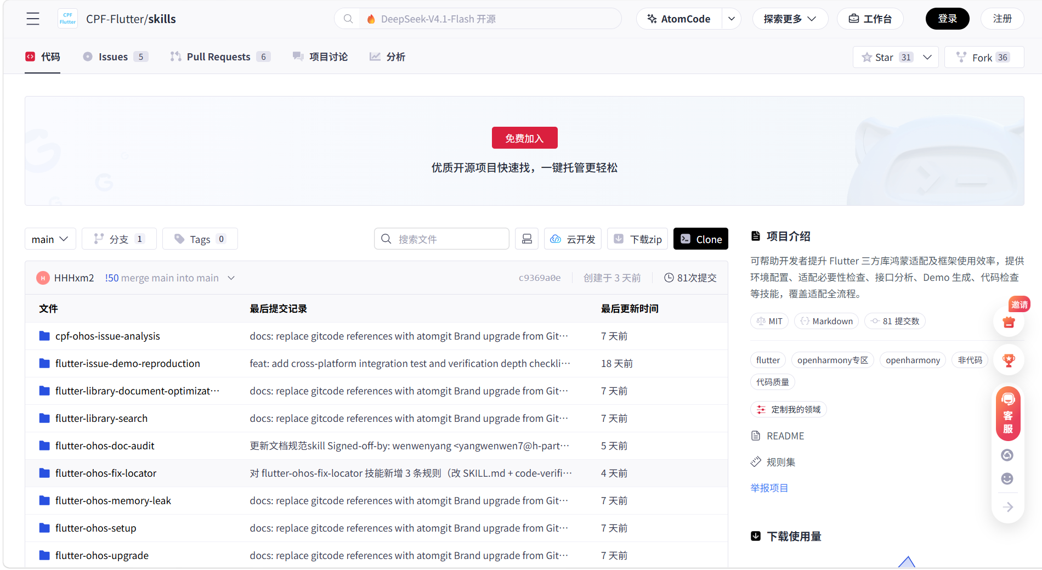Open the flutter-library-document-optimizat… folder
The width and height of the screenshot is (1042, 570).
(x=137, y=391)
